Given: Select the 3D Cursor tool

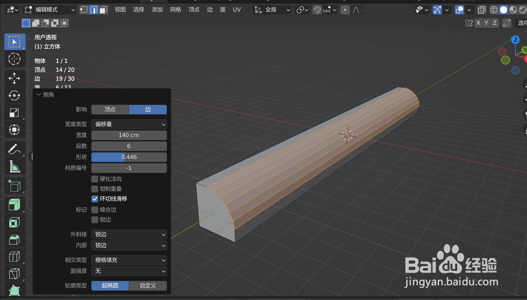Looking at the screenshot, I should coord(15,59).
